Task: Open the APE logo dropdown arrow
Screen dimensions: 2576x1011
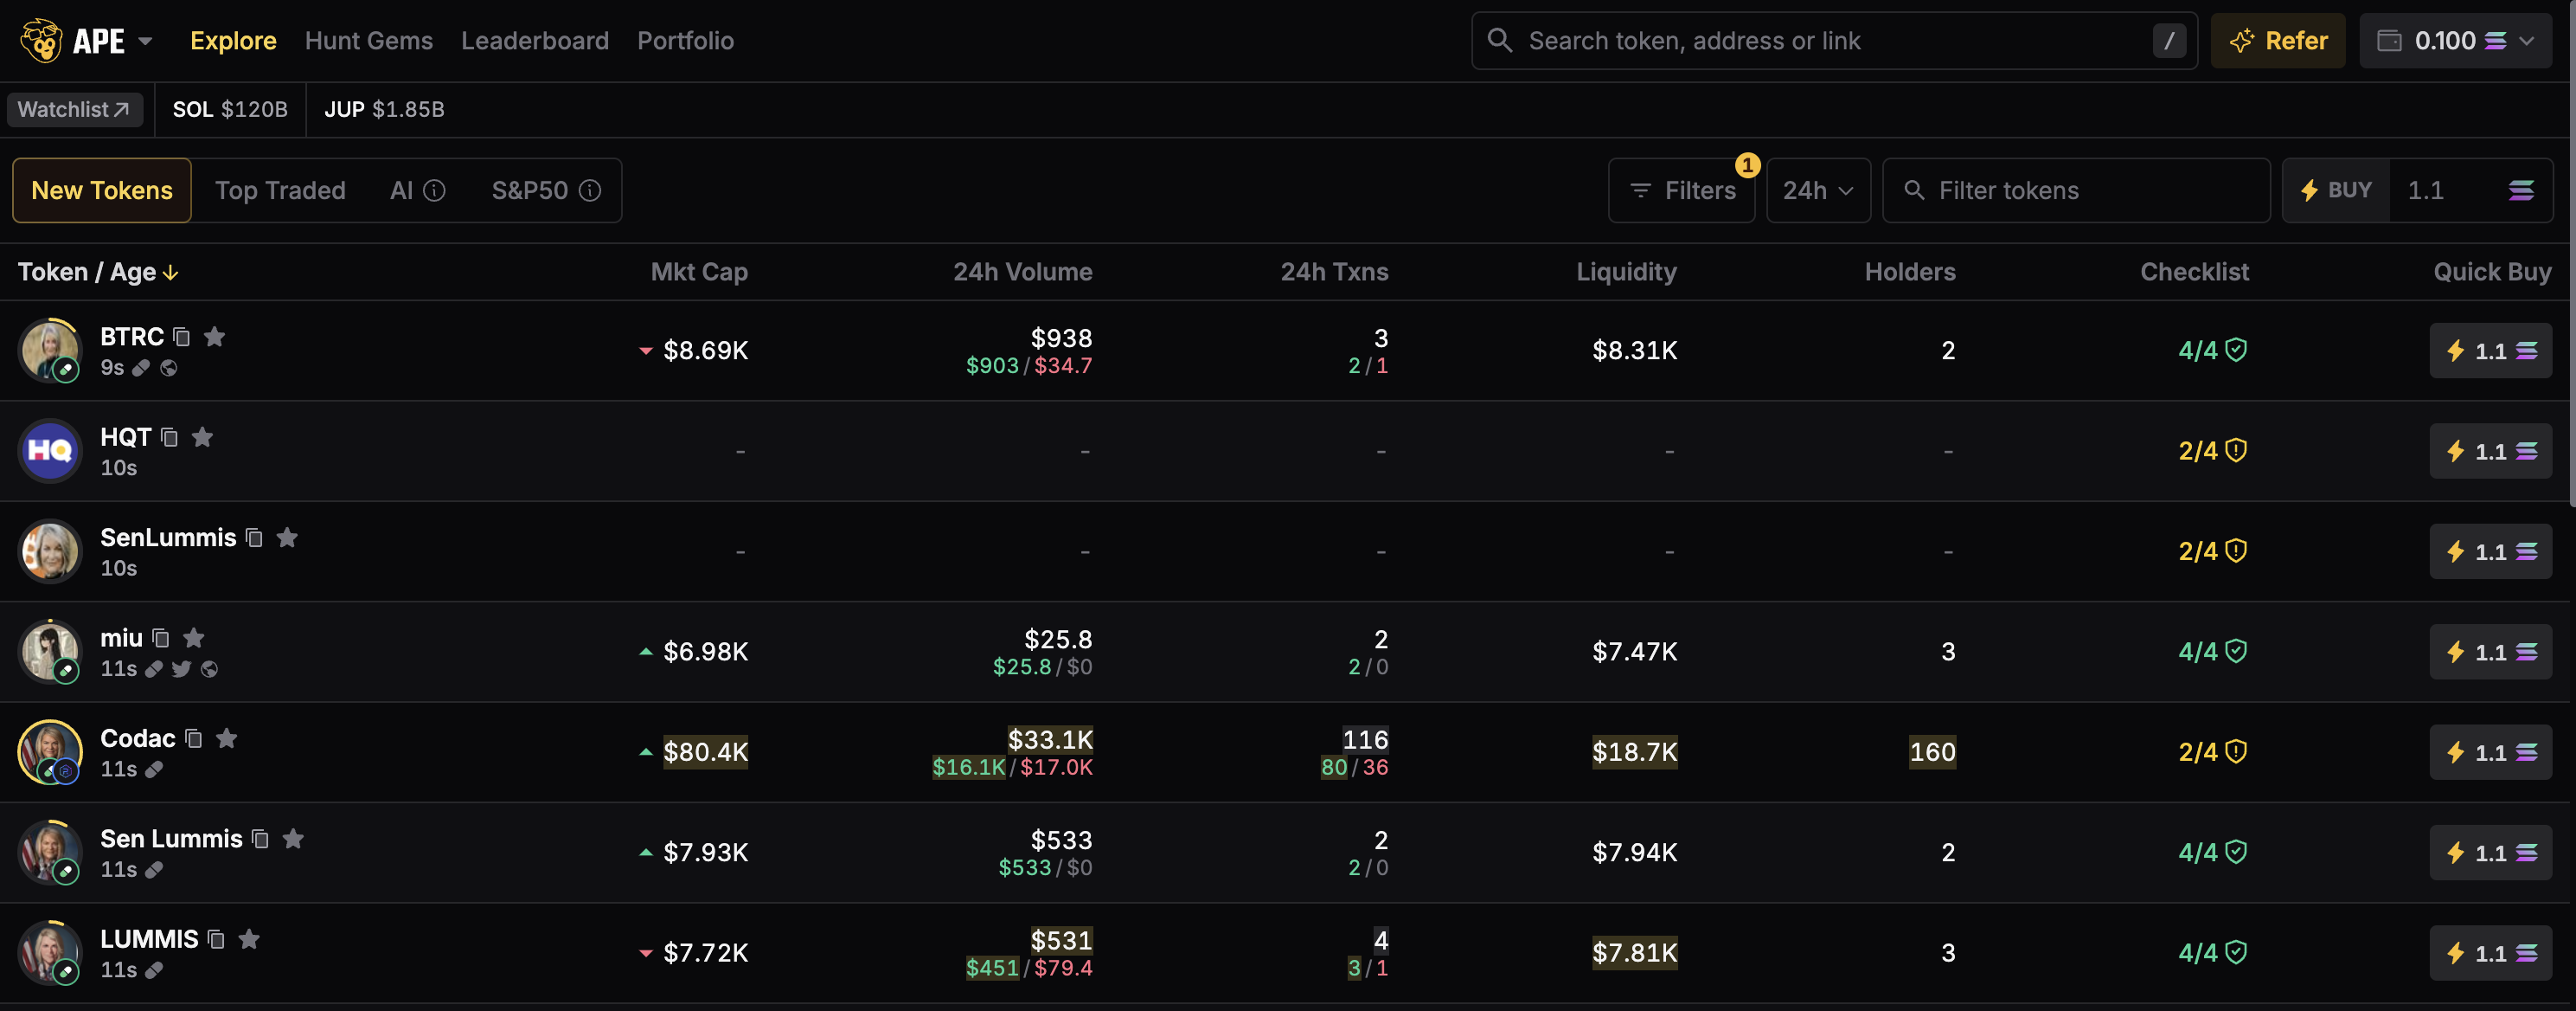Action: click(x=145, y=41)
